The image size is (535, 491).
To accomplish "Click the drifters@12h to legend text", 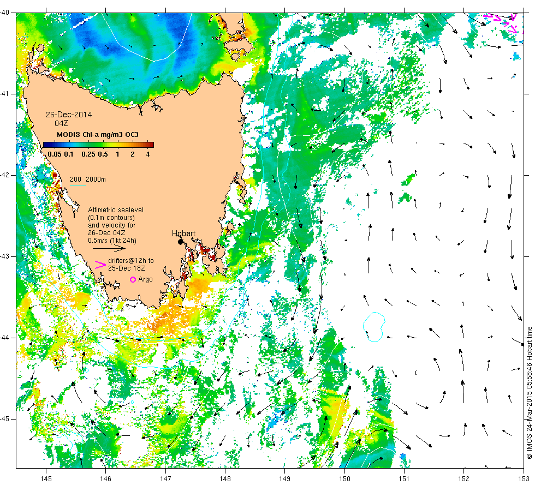I will click(x=131, y=261).
